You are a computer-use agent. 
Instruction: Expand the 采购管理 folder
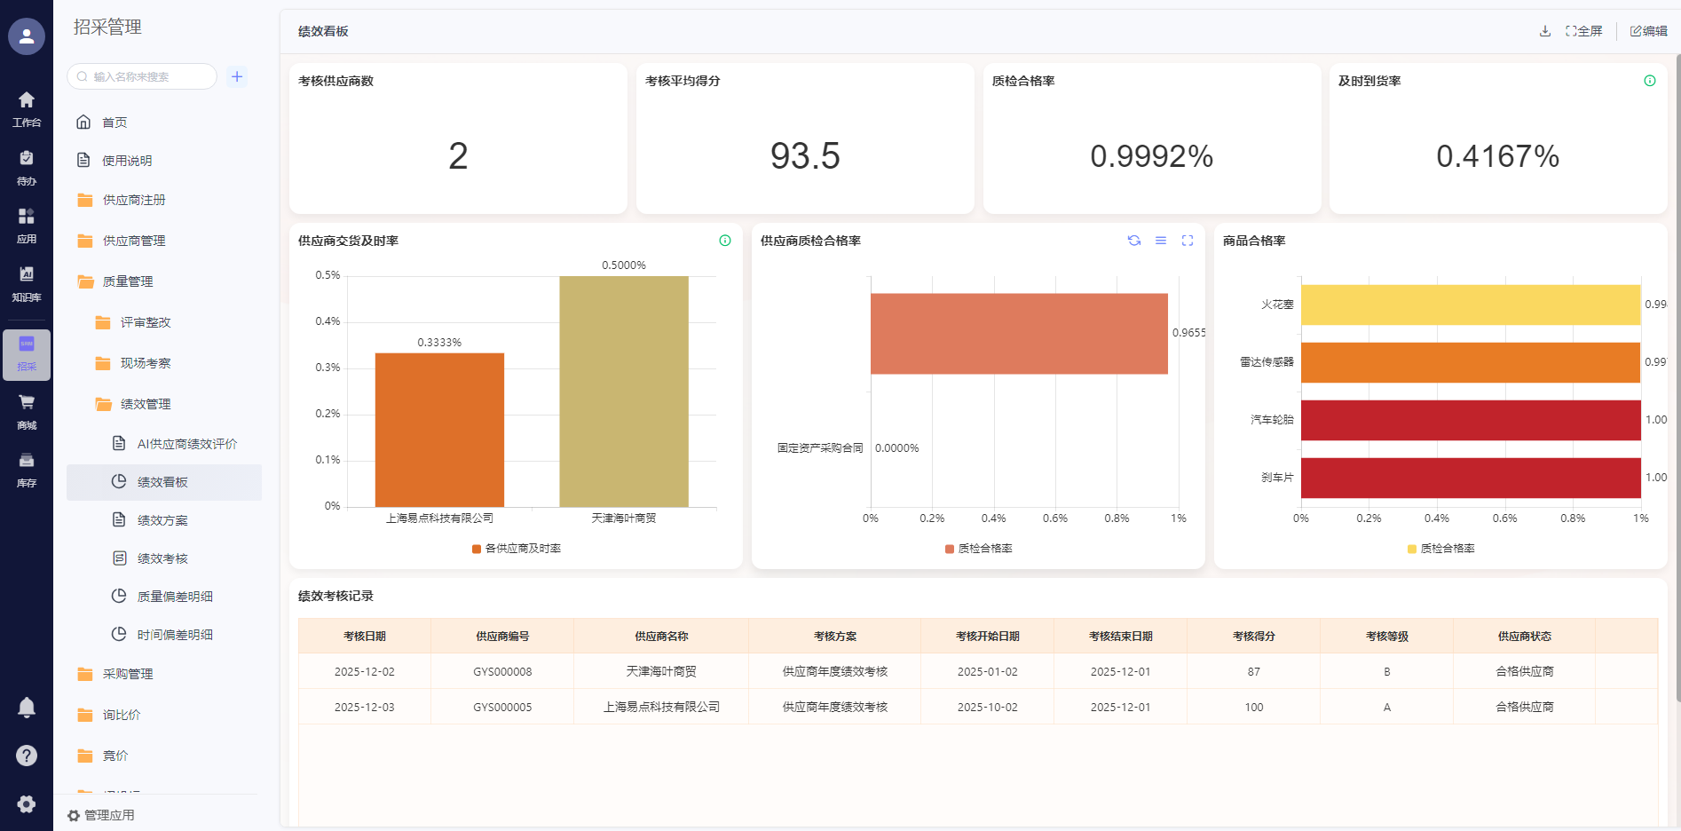click(127, 674)
